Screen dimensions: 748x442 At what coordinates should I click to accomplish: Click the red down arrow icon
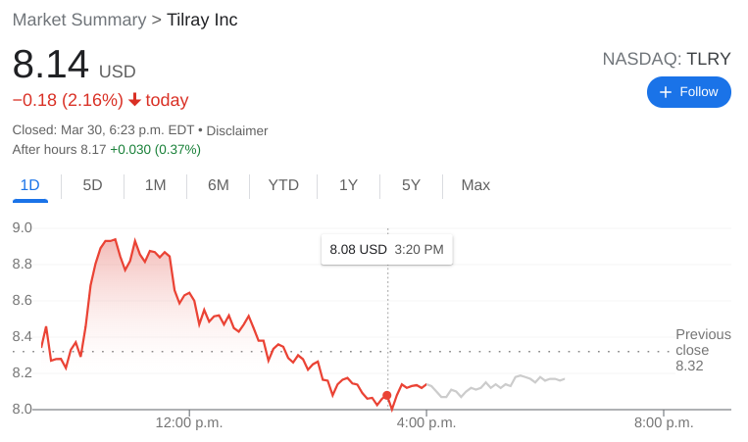[135, 100]
